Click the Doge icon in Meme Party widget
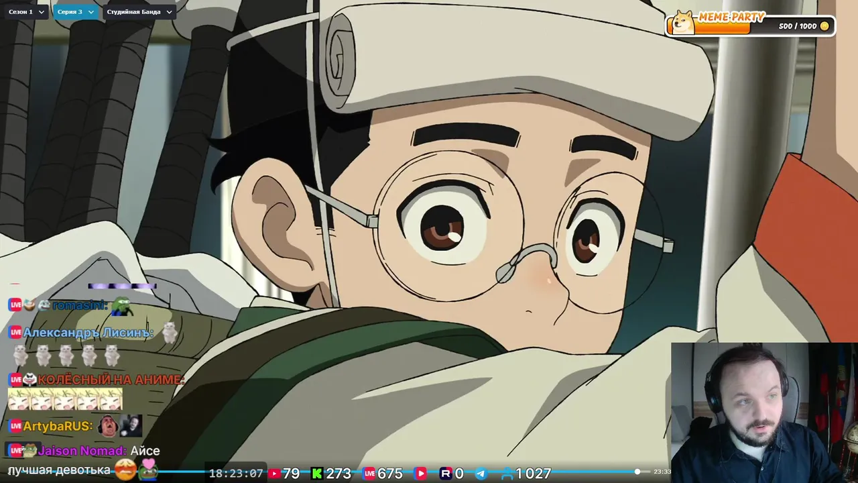Screen dimensions: 858x483 click(x=684, y=23)
